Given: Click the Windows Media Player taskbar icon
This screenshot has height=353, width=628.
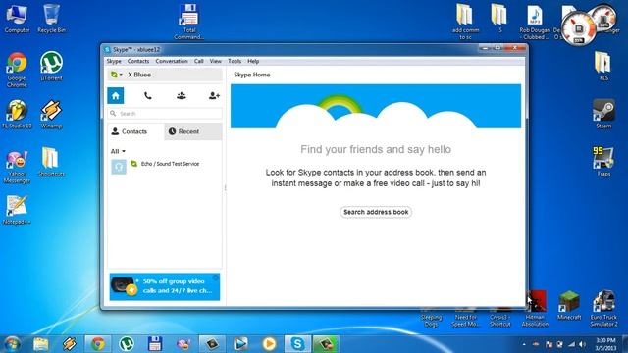Looking at the screenshot, I should tap(269, 344).
